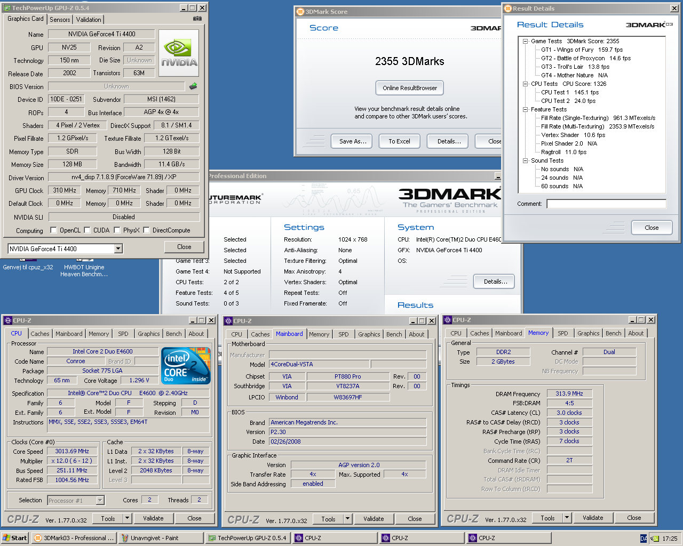Click Save As... in 3DMark Score
Screen dimensions: 683x546
pos(353,141)
